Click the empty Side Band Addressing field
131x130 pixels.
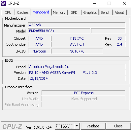pyautogui.click(x=55, y=104)
